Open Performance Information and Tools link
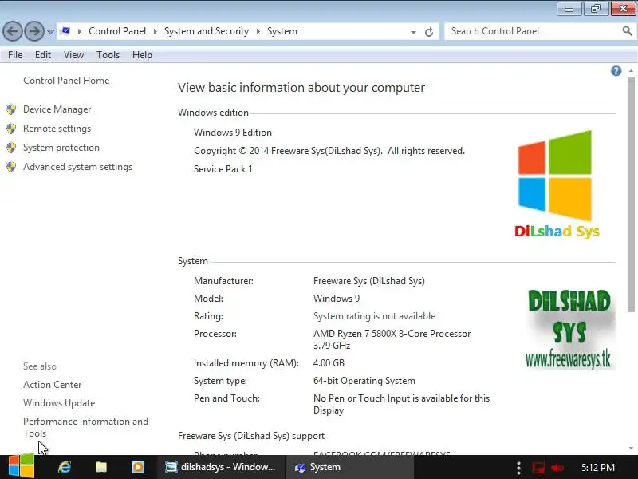638x479 pixels. [x=85, y=427]
